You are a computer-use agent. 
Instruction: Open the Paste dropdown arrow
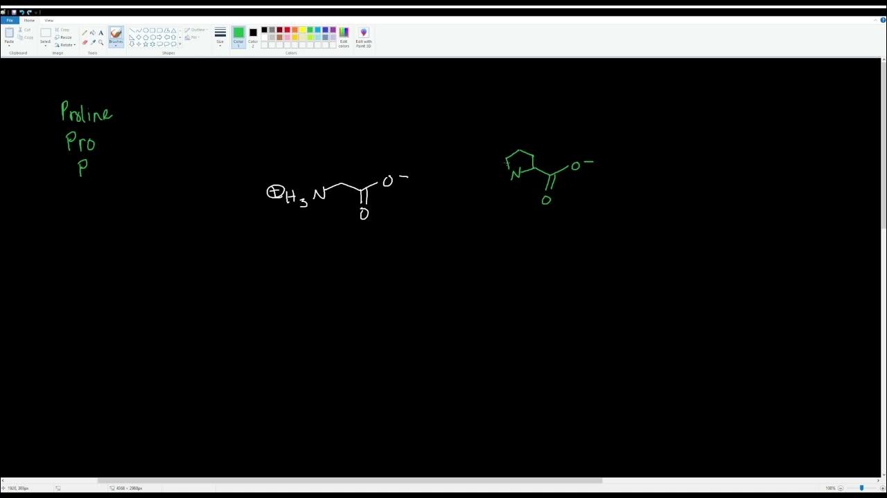(x=9, y=45)
